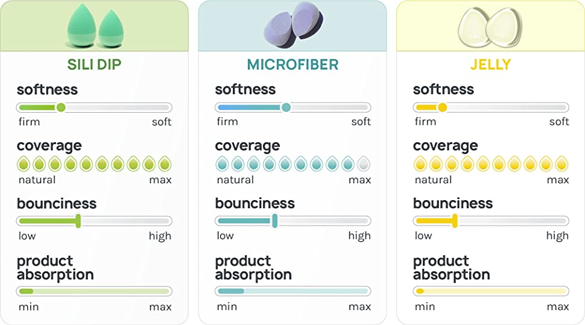Select the JELLY heading

[490, 65]
